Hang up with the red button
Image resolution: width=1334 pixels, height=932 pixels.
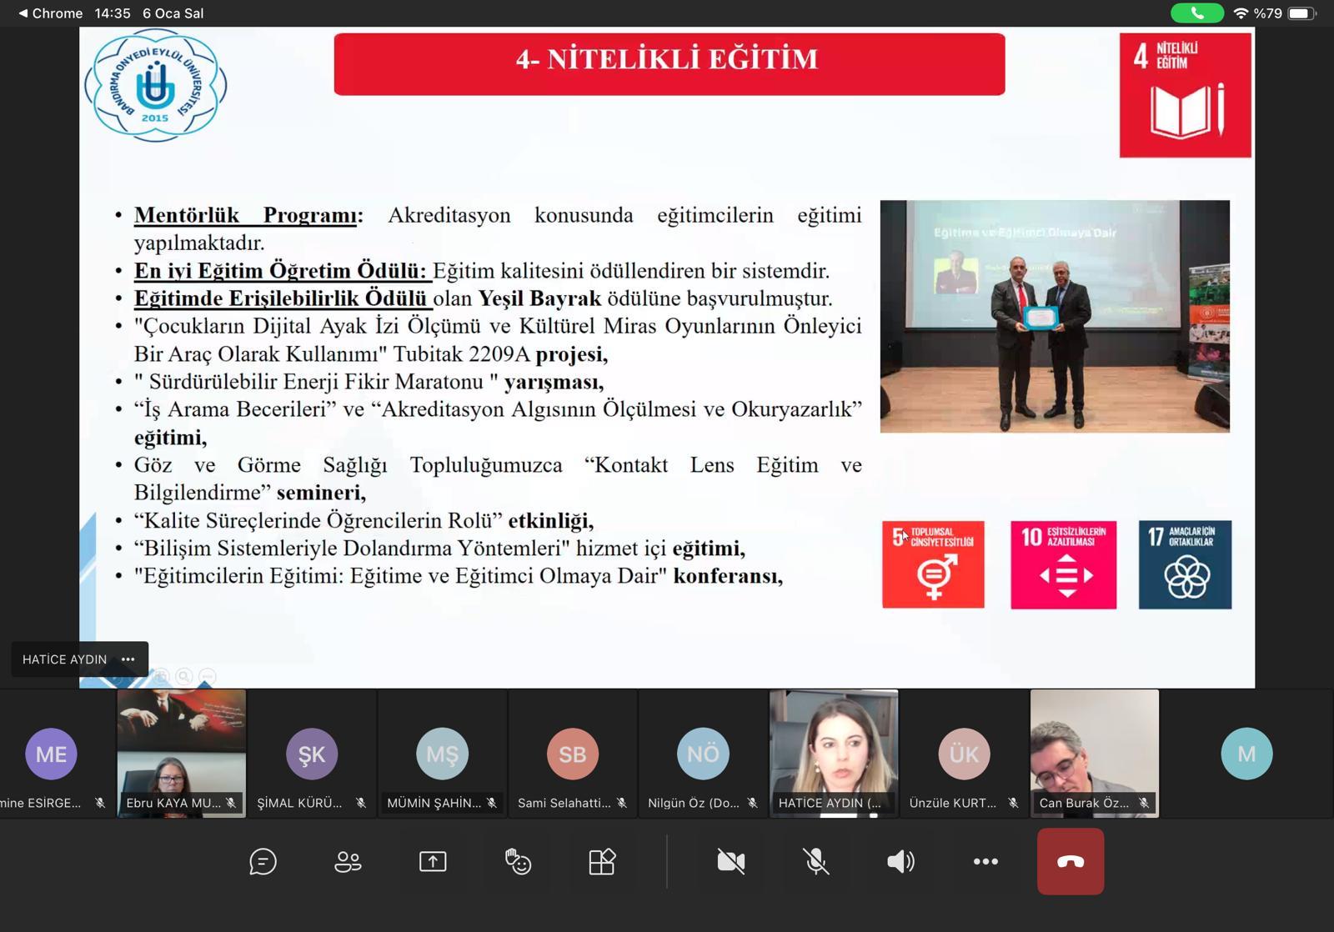click(1071, 861)
